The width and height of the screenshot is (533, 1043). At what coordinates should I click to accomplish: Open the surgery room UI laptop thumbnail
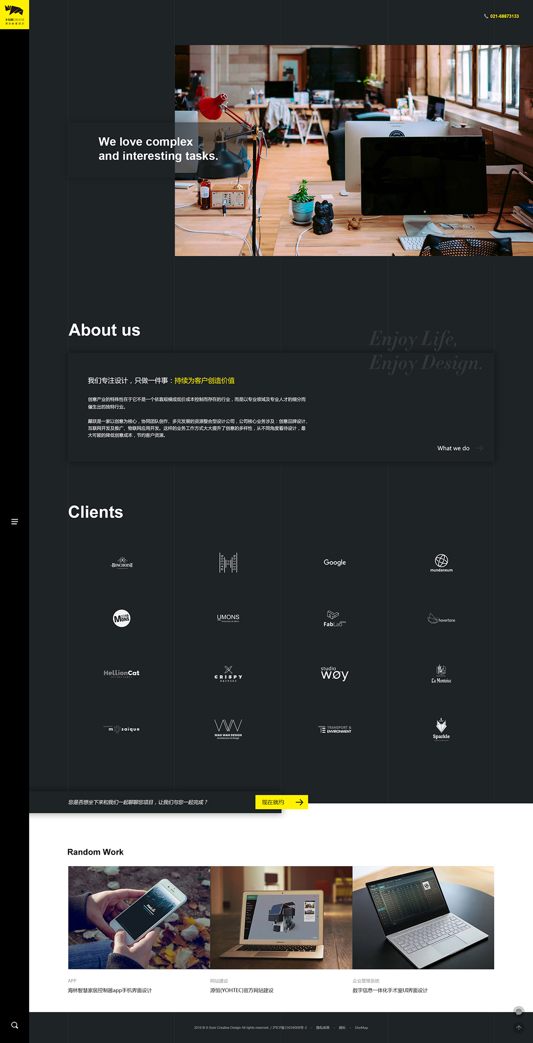pos(423,917)
